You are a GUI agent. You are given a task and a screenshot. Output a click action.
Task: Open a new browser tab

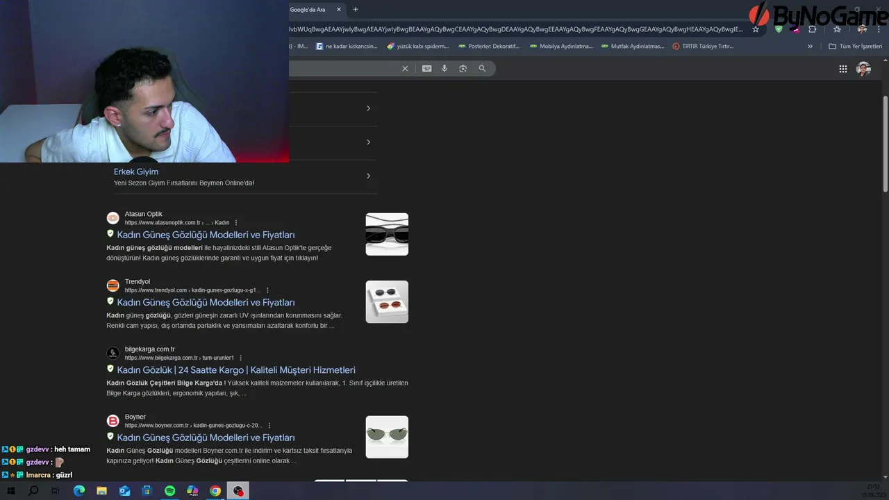pyautogui.click(x=356, y=10)
